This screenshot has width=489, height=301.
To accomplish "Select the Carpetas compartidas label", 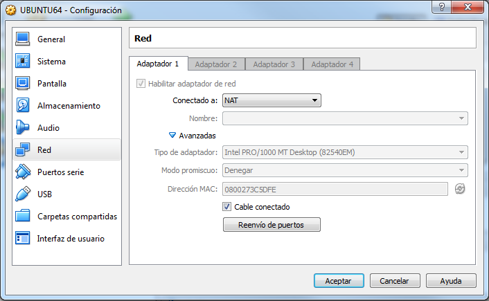I will click(77, 217).
